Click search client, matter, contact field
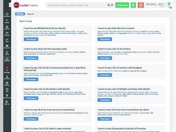The height and width of the screenshot is (132, 176). [x=77, y=5]
